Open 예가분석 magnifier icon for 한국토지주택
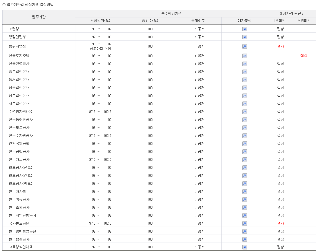320x252 pixels. [x=244, y=56]
